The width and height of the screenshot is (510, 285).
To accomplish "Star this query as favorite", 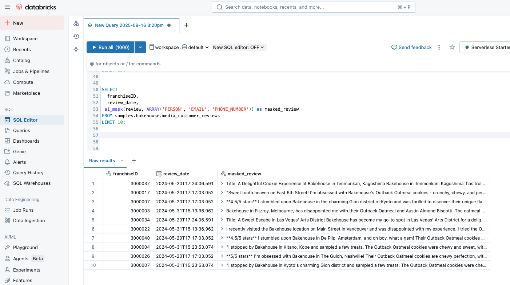I will pyautogui.click(x=452, y=47).
